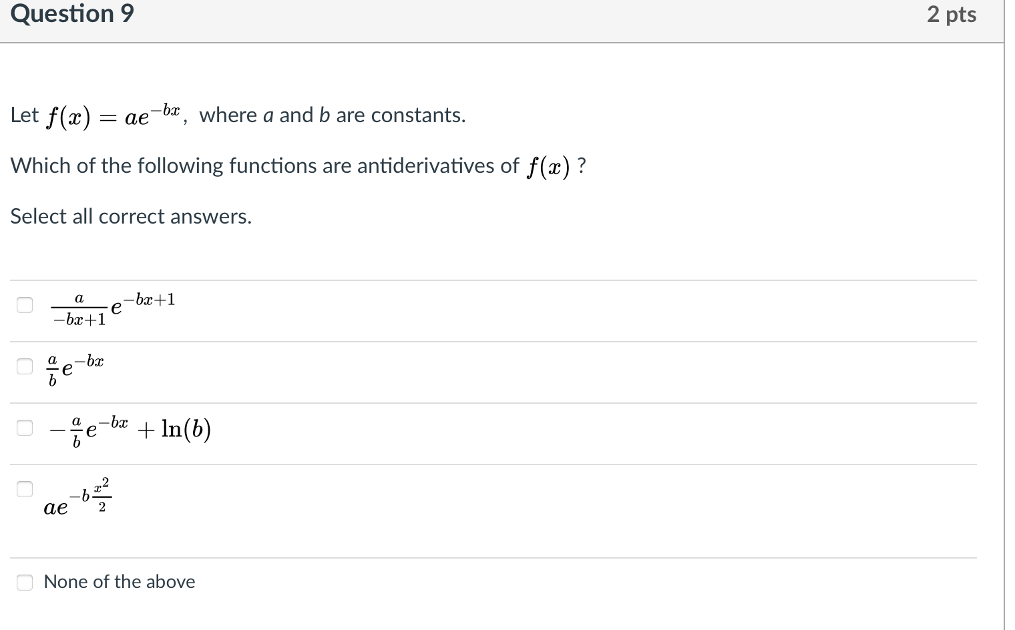The image size is (1015, 630).
Task: Click the ln(b) term in third answer
Action: point(186,430)
